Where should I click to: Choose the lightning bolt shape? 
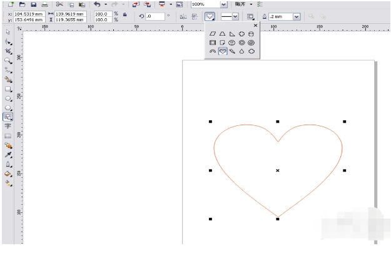(232, 51)
